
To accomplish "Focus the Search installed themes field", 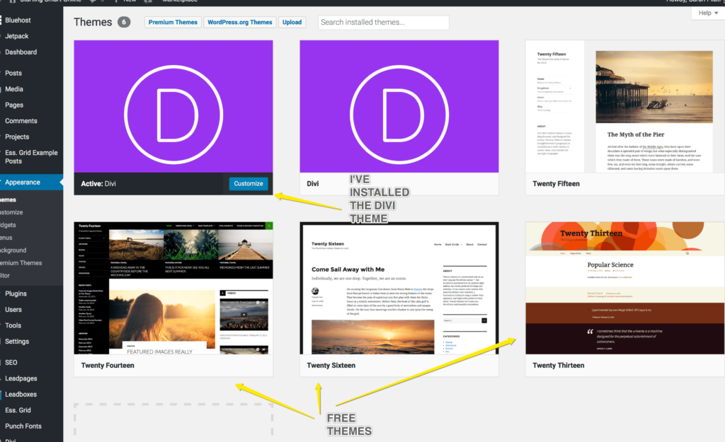I will 383,22.
